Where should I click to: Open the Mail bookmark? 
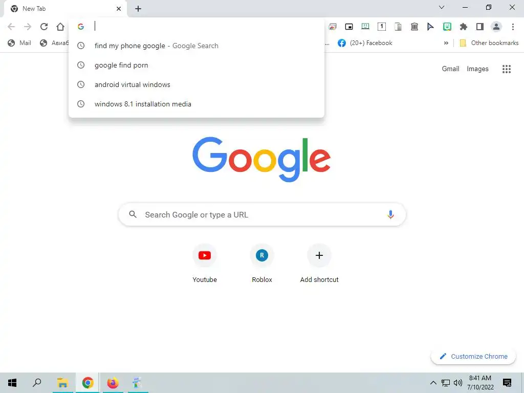pyautogui.click(x=19, y=43)
